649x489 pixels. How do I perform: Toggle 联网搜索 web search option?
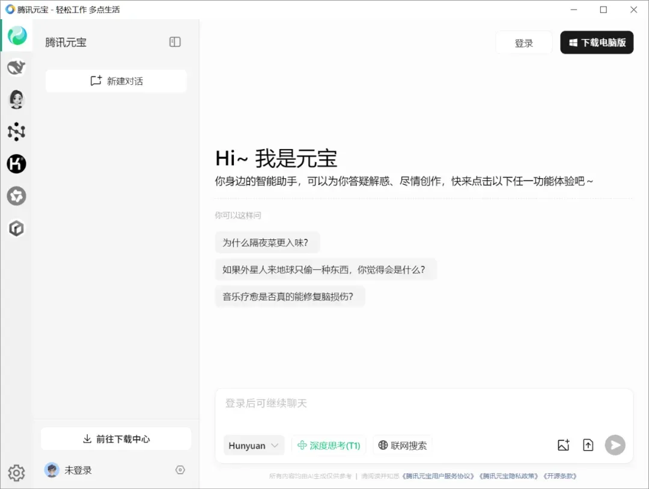403,446
